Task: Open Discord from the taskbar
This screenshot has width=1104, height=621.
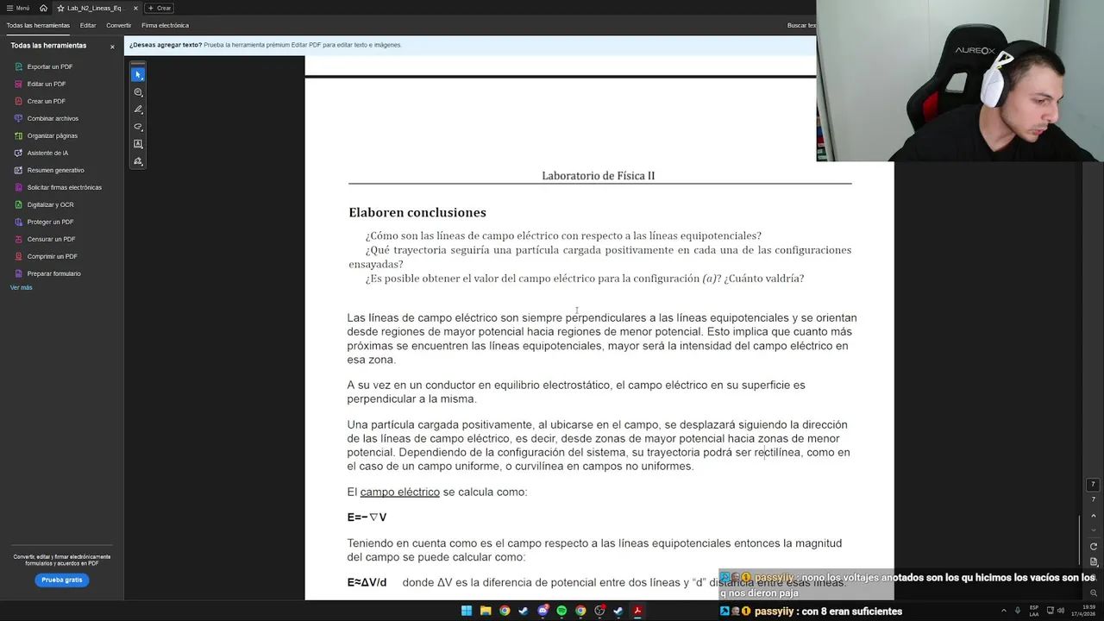Action: 543,611
